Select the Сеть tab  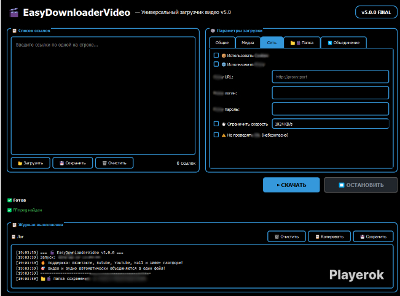pos(272,42)
